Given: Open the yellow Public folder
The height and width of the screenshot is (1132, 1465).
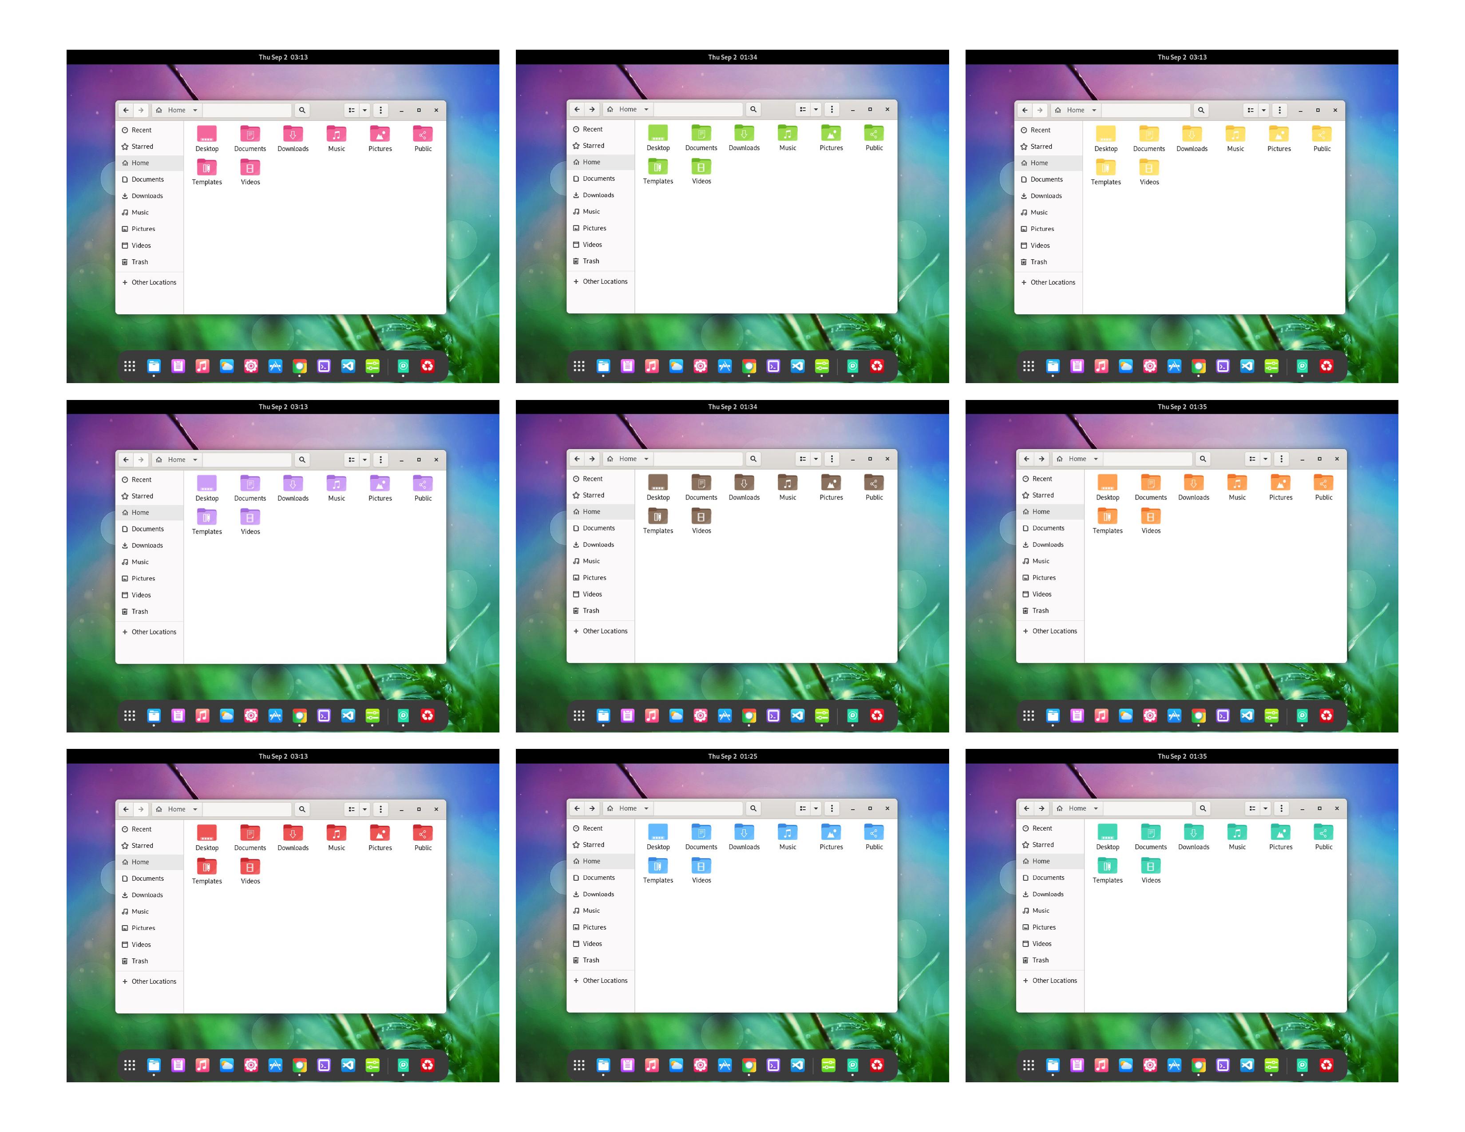Looking at the screenshot, I should pyautogui.click(x=1322, y=134).
